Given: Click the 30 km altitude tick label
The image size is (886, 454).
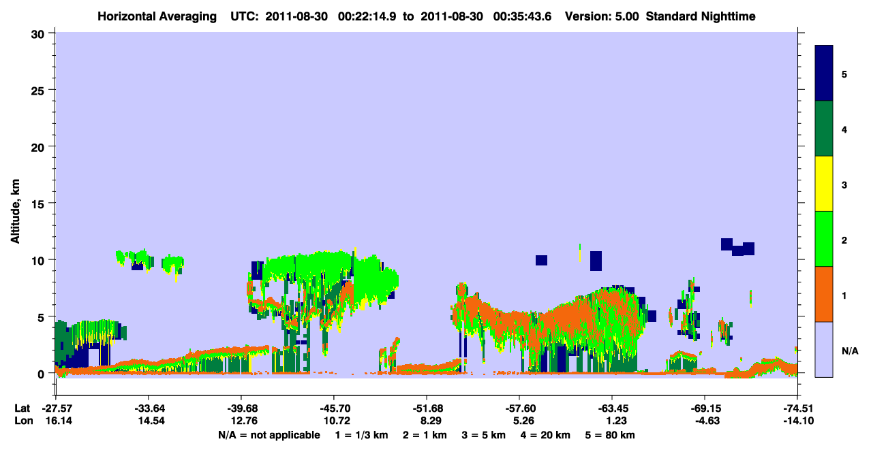Looking at the screenshot, I should pyautogui.click(x=40, y=33).
